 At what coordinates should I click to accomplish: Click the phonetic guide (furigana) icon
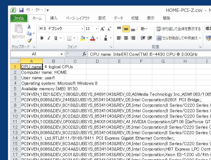[106, 38]
